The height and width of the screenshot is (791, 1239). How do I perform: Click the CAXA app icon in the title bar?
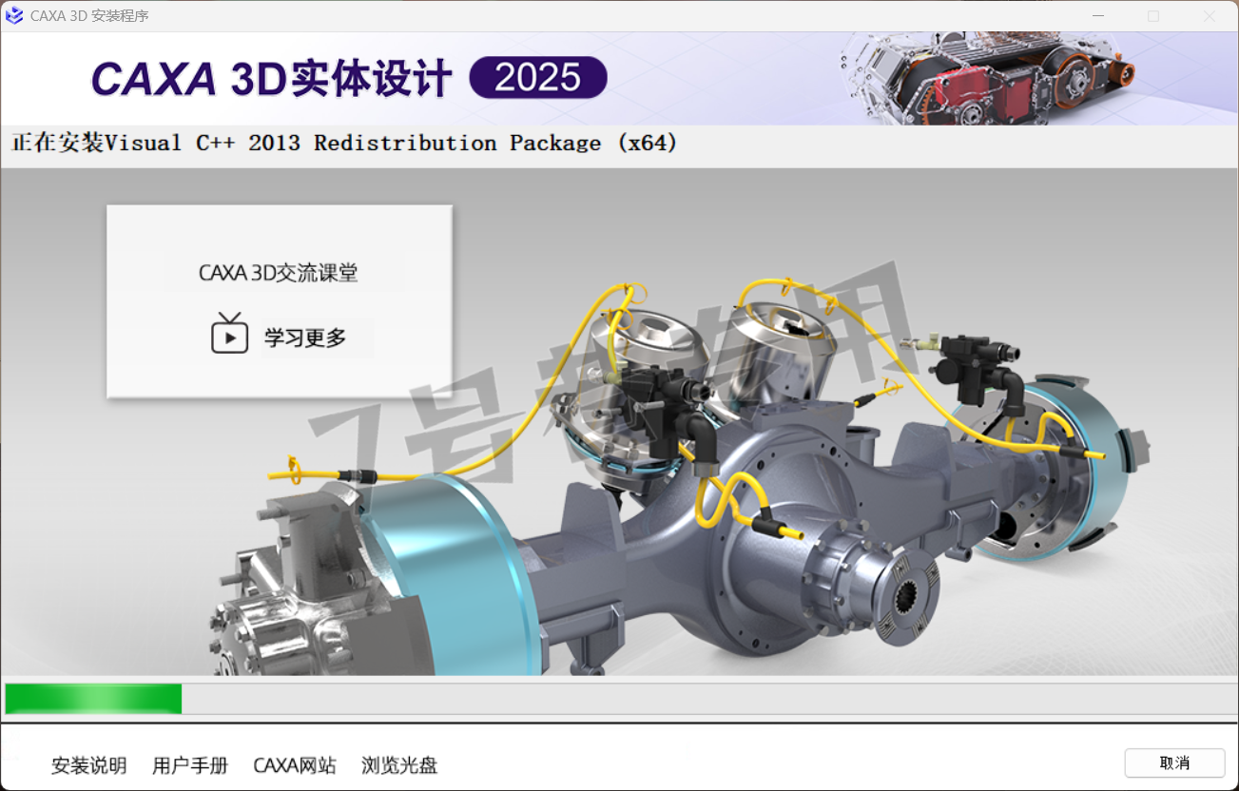(x=14, y=15)
